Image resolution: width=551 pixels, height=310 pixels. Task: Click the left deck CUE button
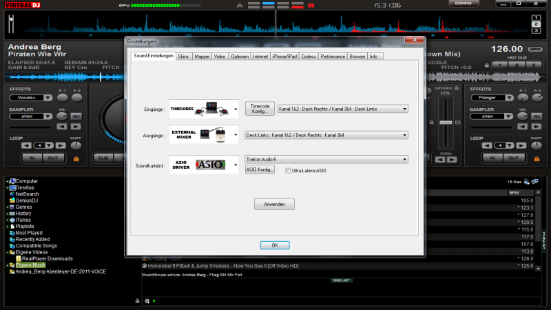(x=103, y=158)
